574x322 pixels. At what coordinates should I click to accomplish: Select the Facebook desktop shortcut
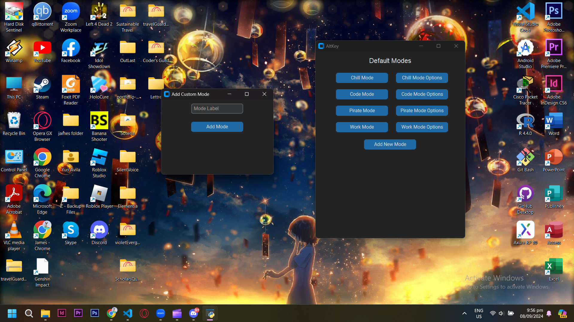71,51
